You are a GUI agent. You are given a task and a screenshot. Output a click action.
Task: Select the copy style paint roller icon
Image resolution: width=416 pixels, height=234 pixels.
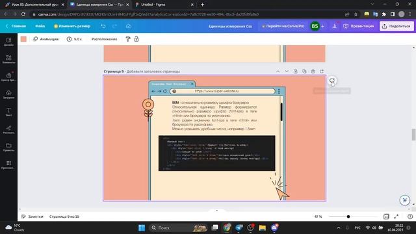pyautogui.click(x=128, y=39)
